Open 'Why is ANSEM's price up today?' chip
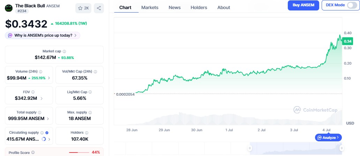Image resolution: width=360 pixels, height=156 pixels. [43, 35]
